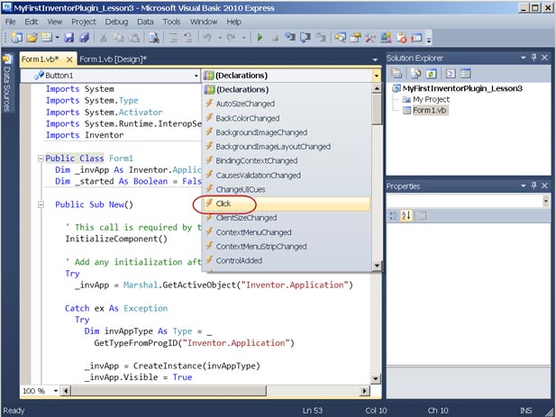Click the Uncomment Lines icon
Viewport: 556px width, 417px height.
(x=188, y=38)
